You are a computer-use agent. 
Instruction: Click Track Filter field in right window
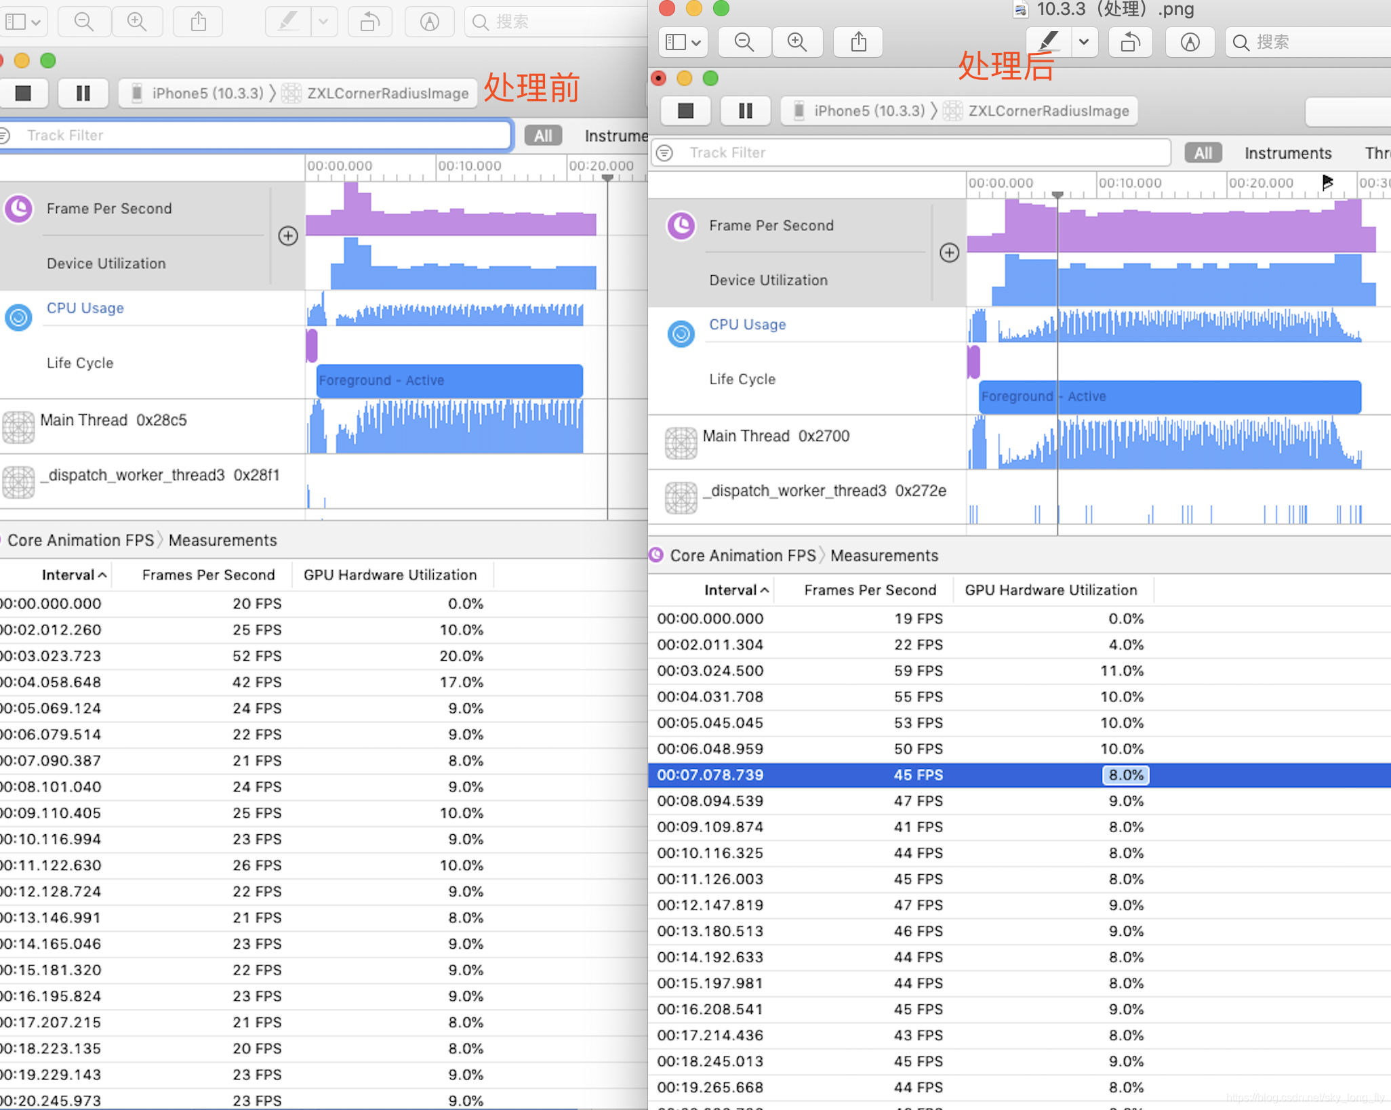pyautogui.click(x=912, y=152)
